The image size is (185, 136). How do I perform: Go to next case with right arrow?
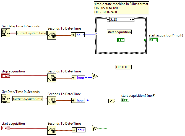(133, 19)
